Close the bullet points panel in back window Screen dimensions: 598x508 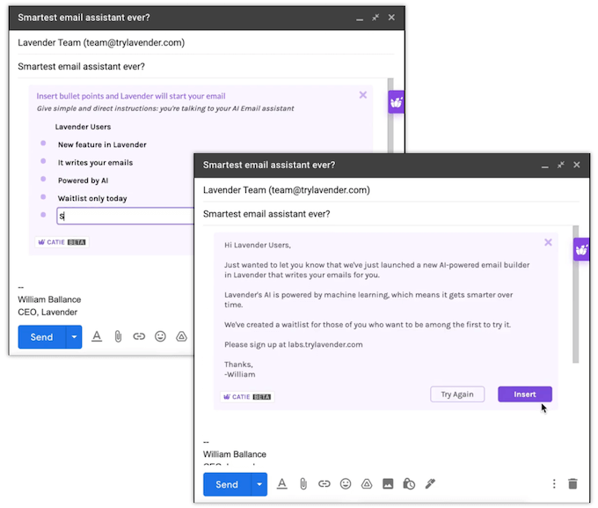pyautogui.click(x=363, y=95)
